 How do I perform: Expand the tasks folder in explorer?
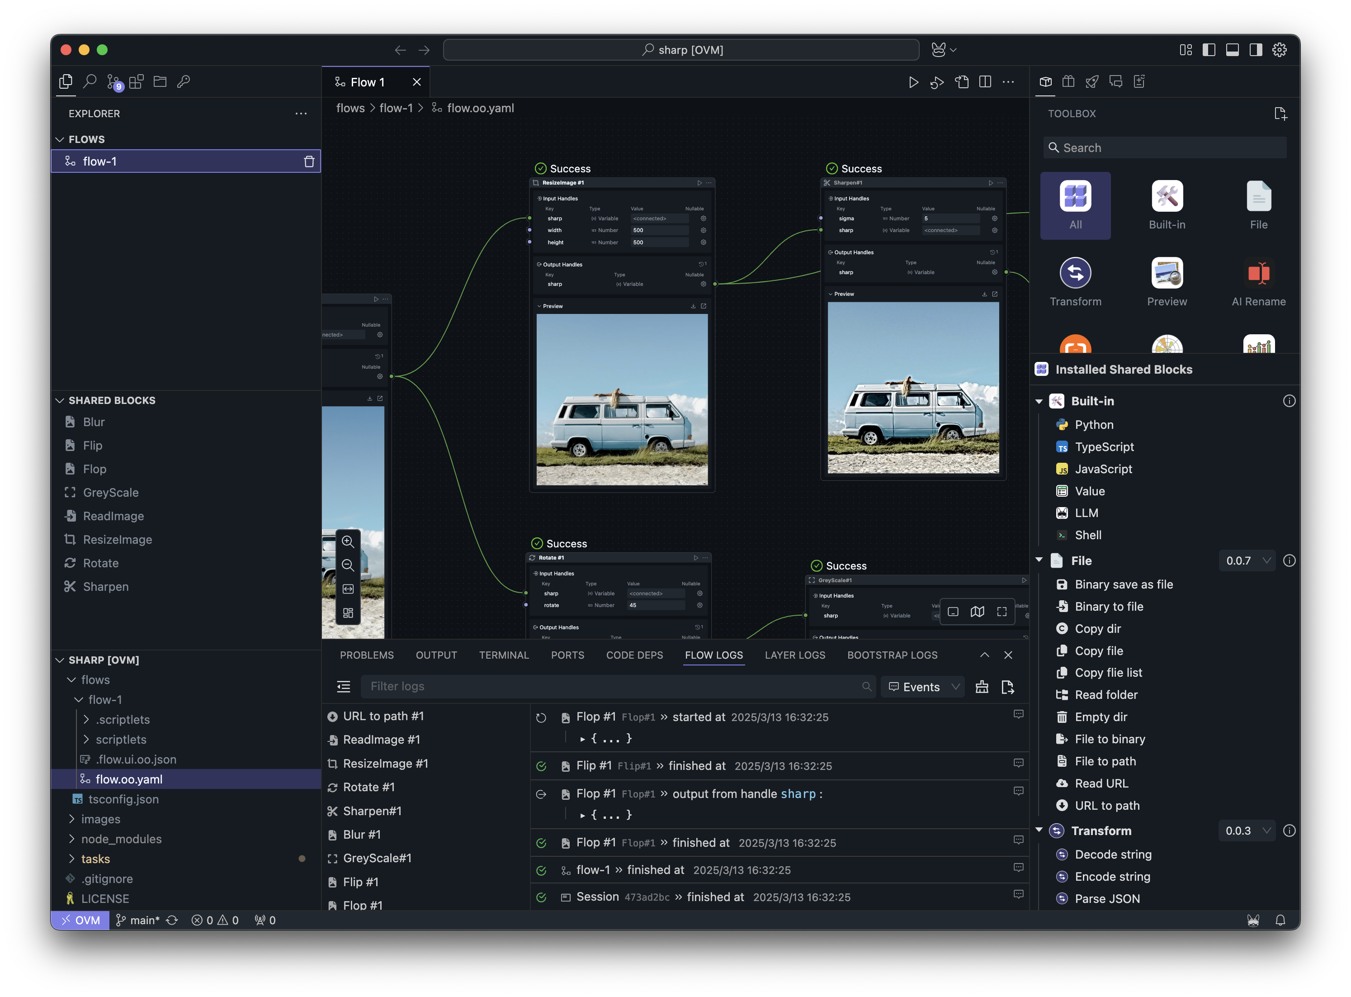[95, 859]
